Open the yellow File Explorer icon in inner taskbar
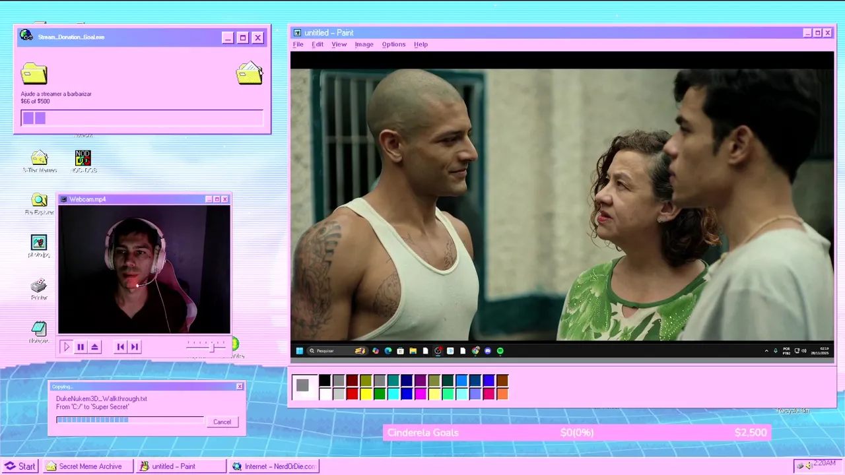Screen dimensions: 845x475 413,351
